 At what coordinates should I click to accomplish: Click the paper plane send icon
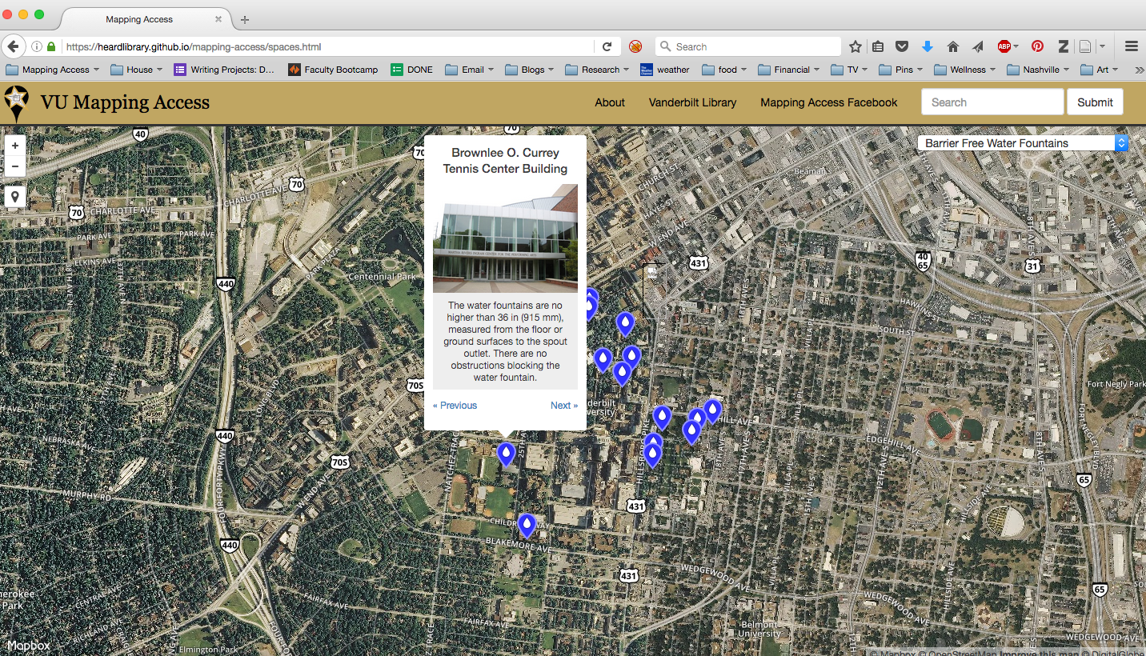coord(977,46)
